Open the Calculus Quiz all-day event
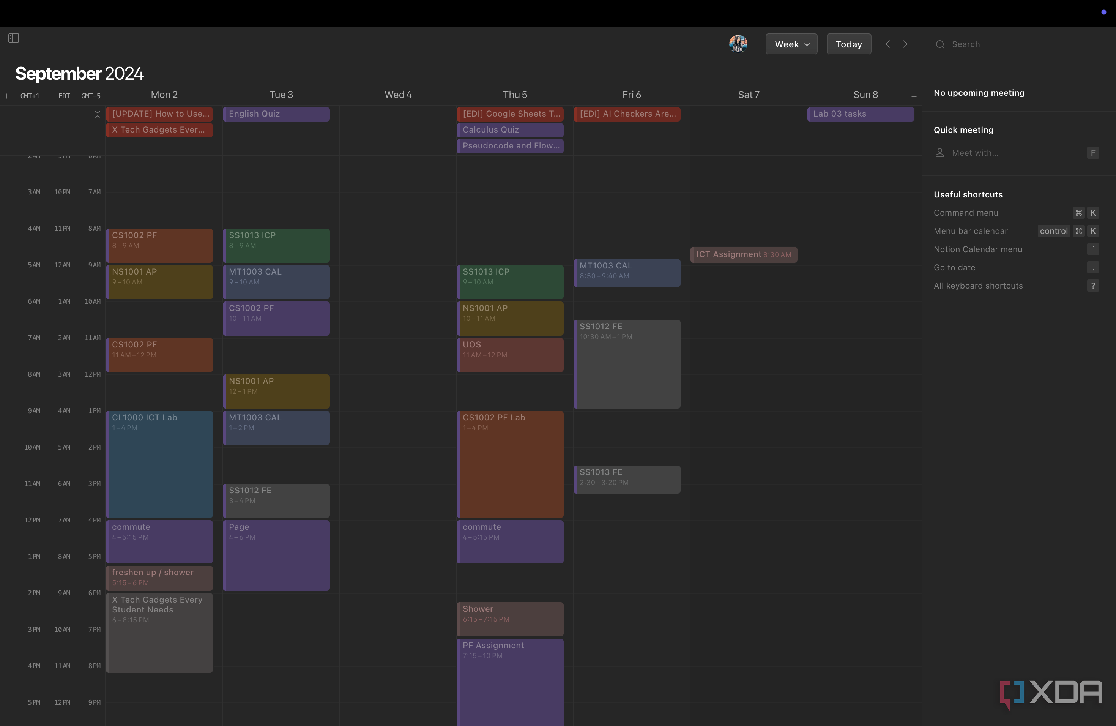This screenshot has width=1116, height=726. pos(510,130)
